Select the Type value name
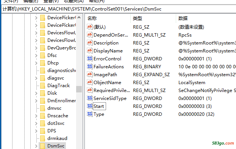Viewport: 236px width, 149px height. (x=99, y=114)
